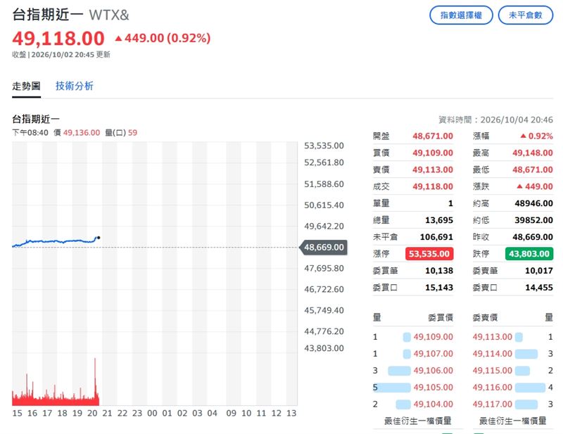
Task: Click bid price 49,105.00 in order book
Action: (433, 388)
